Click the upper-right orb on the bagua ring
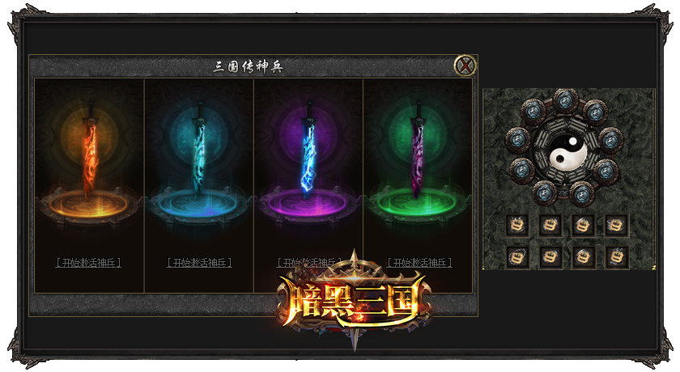The height and width of the screenshot is (372, 680). (x=595, y=112)
